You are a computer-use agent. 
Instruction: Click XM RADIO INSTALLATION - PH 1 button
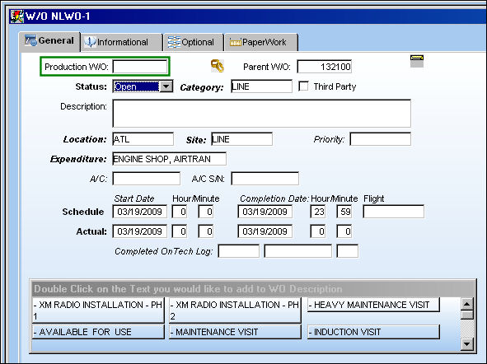tap(98, 310)
